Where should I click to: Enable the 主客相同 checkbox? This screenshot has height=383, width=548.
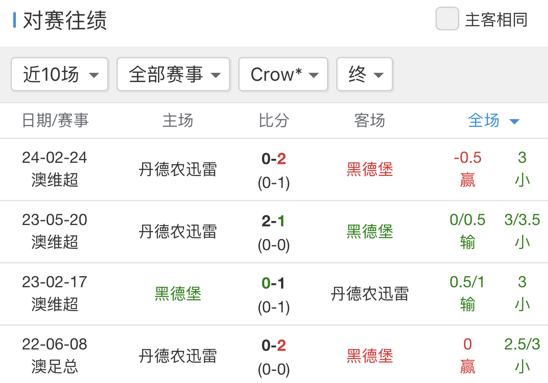[x=447, y=19]
